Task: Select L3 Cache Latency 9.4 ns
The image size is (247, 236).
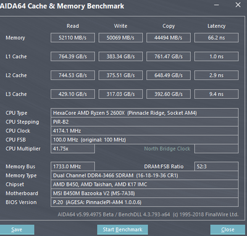Action: [x=216, y=94]
